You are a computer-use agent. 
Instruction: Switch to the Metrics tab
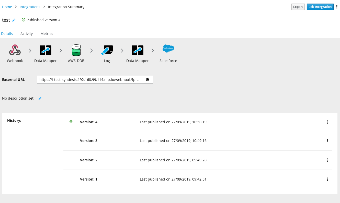click(47, 34)
